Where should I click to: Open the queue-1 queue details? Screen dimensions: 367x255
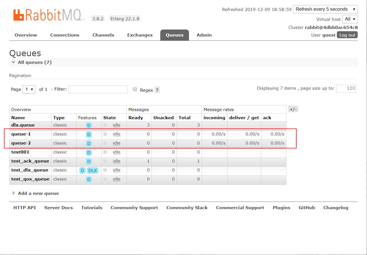21,134
